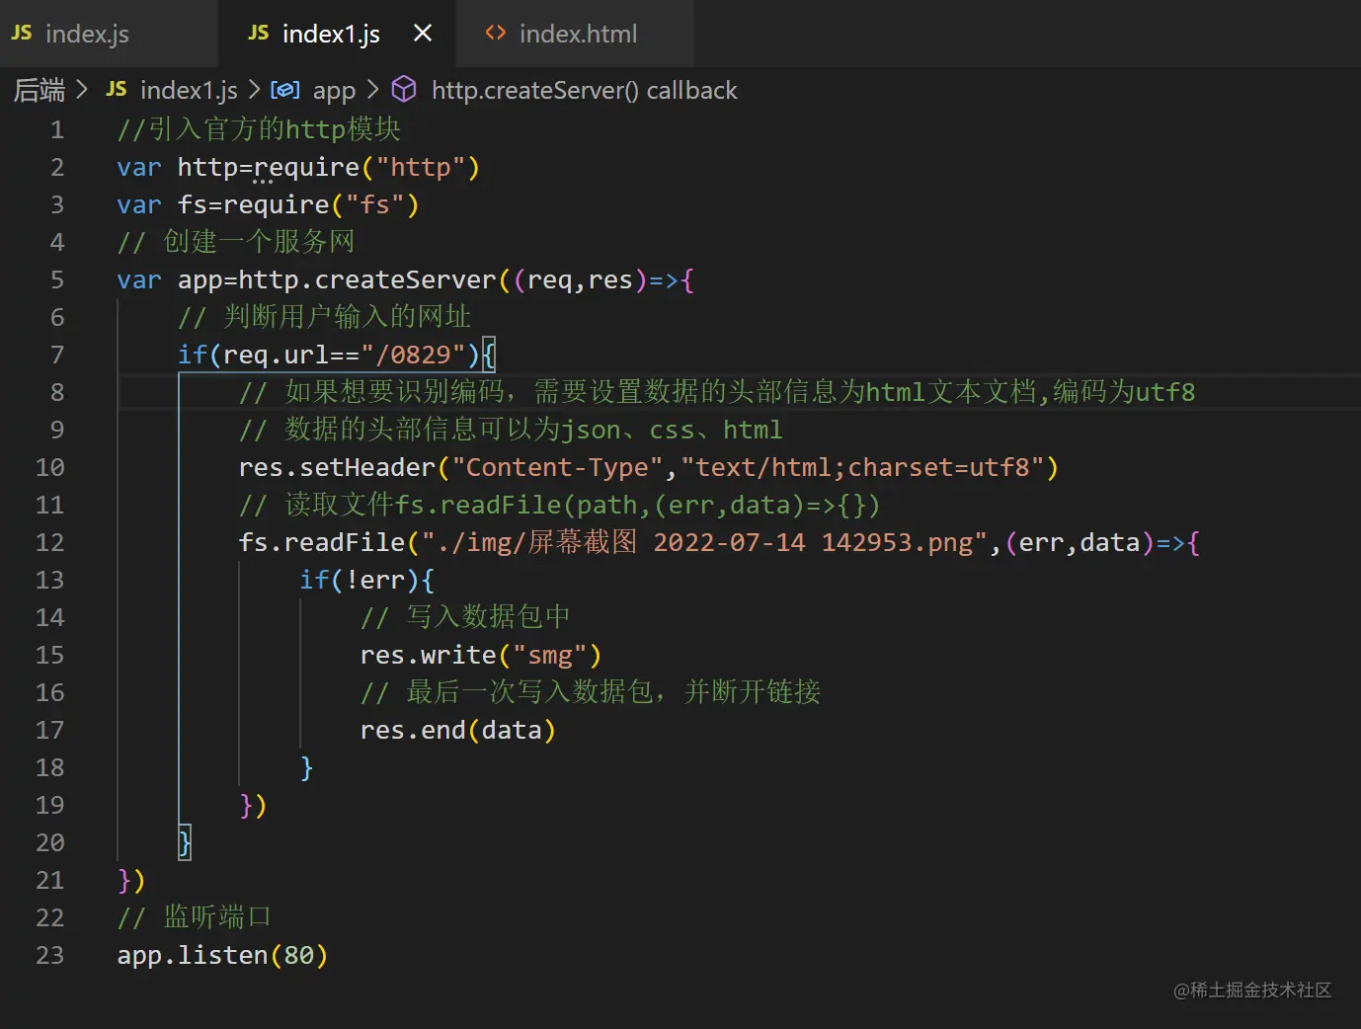Click the JS icon in the breadcrumb
Image resolution: width=1361 pixels, height=1029 pixels.
(x=117, y=90)
